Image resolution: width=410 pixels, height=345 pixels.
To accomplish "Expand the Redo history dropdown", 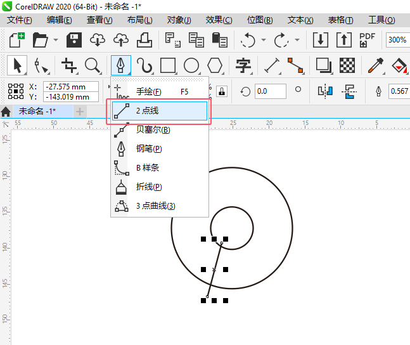I will point(297,40).
